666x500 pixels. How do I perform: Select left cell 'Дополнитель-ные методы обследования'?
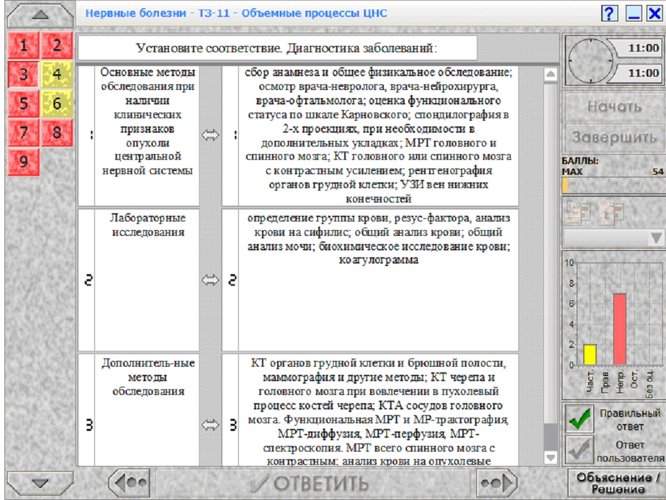point(147,410)
